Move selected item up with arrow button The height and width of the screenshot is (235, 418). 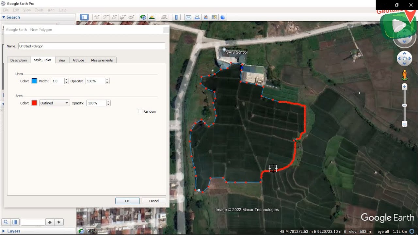pos(50,222)
